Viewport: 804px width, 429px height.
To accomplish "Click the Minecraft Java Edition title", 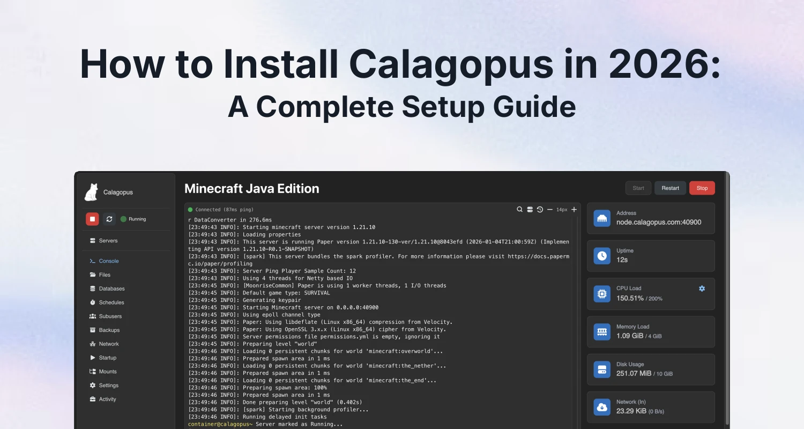I will pos(252,189).
